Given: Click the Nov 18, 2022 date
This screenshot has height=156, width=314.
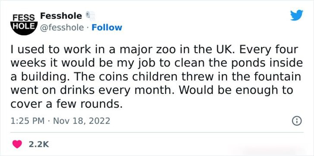Looking at the screenshot, I should click(82, 121).
